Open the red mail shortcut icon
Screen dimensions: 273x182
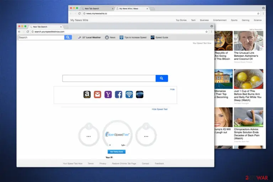tap(97, 95)
